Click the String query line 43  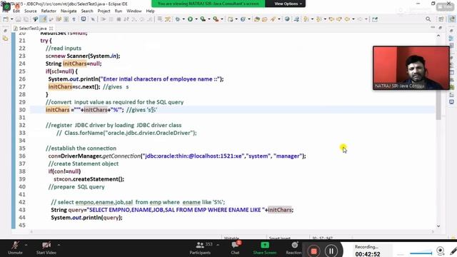coord(172,210)
